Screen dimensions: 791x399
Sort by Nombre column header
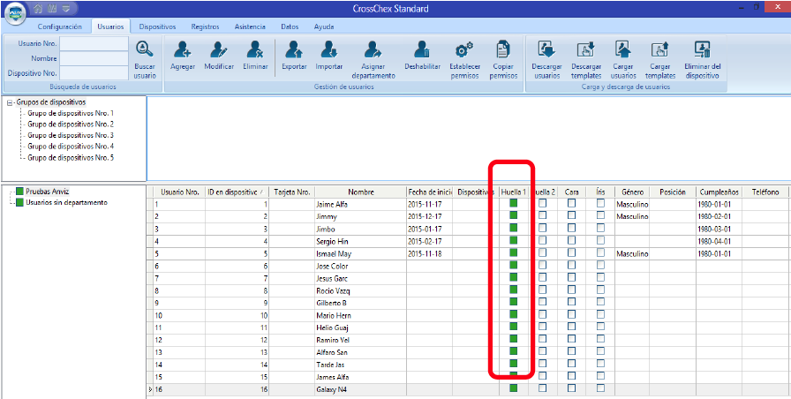pyautogui.click(x=361, y=192)
